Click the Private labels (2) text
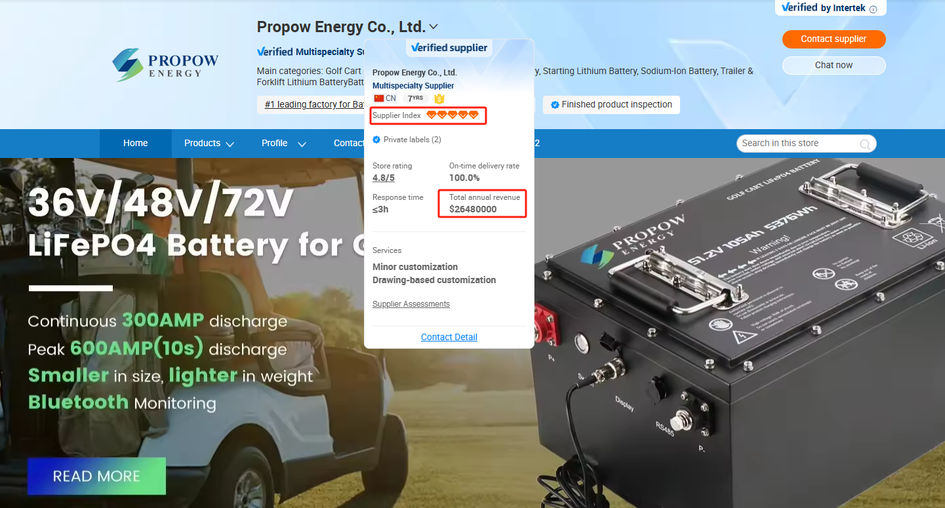The width and height of the screenshot is (945, 508). [412, 140]
